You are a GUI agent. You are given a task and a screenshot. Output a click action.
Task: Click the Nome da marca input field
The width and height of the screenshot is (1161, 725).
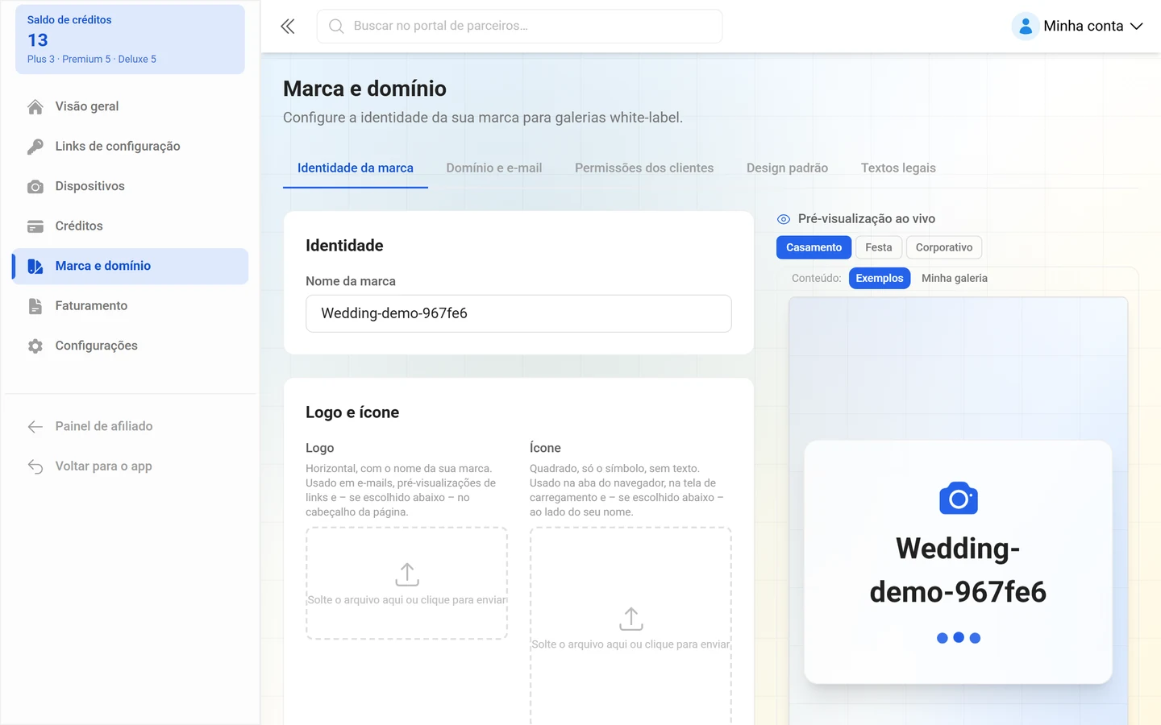point(518,313)
